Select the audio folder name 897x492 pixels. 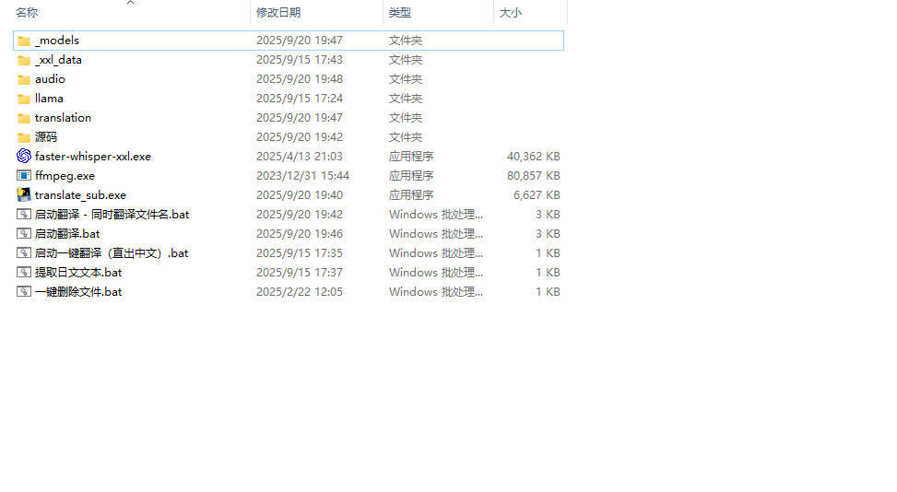pyautogui.click(x=51, y=79)
